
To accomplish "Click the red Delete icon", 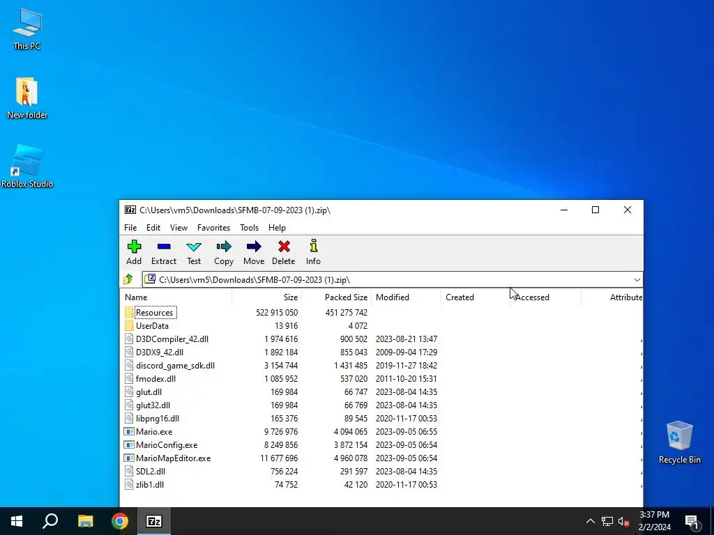I will (284, 247).
